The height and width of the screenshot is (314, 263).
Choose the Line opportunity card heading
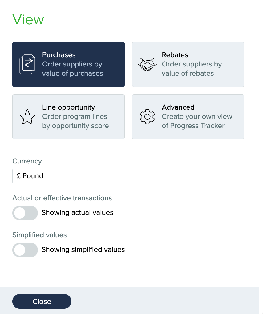point(68,107)
